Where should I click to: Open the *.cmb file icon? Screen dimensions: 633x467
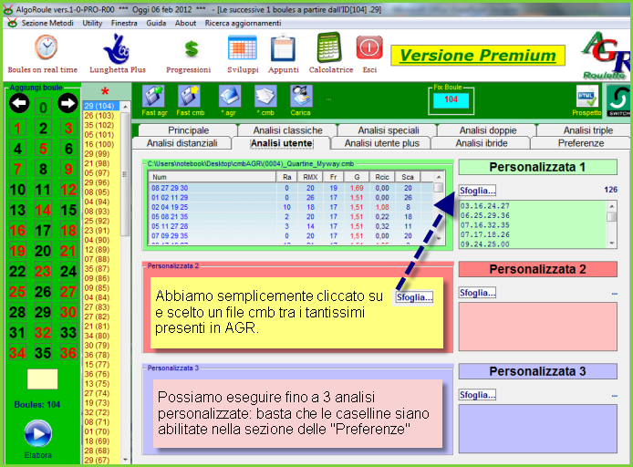point(265,97)
